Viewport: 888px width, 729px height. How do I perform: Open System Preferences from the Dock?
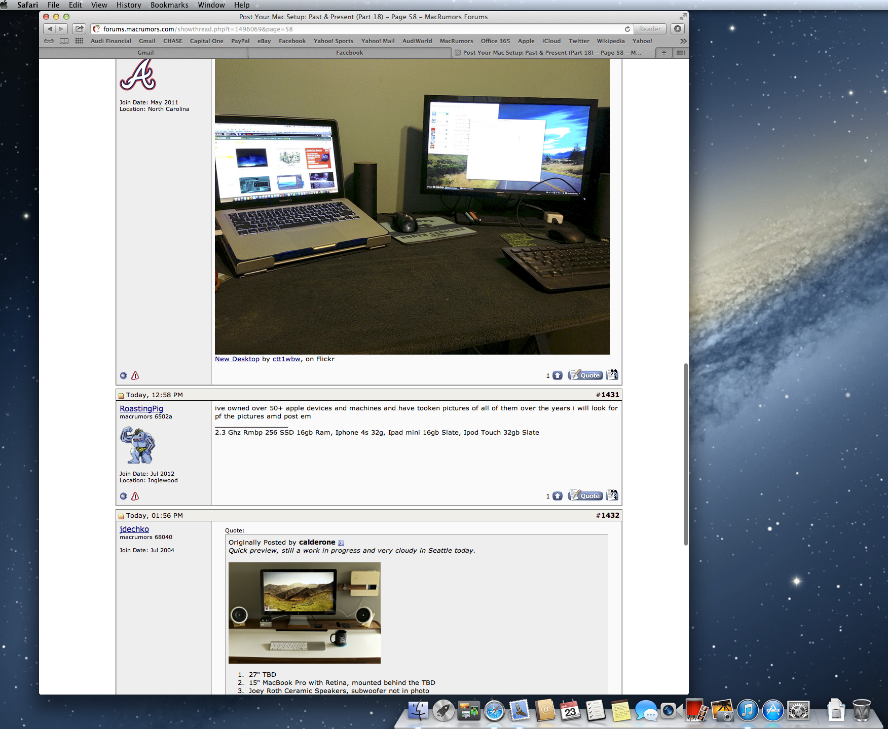[x=798, y=711]
